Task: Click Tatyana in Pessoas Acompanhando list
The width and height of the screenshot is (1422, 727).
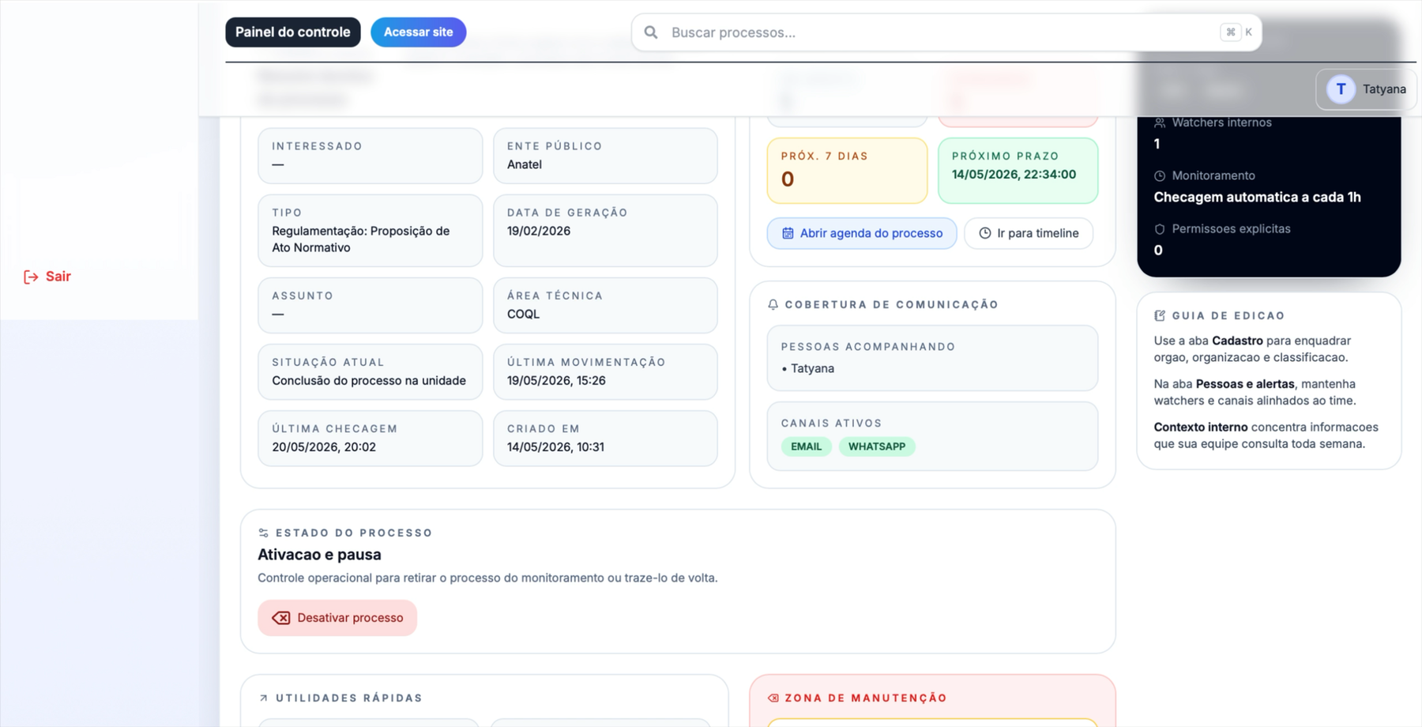Action: click(812, 368)
